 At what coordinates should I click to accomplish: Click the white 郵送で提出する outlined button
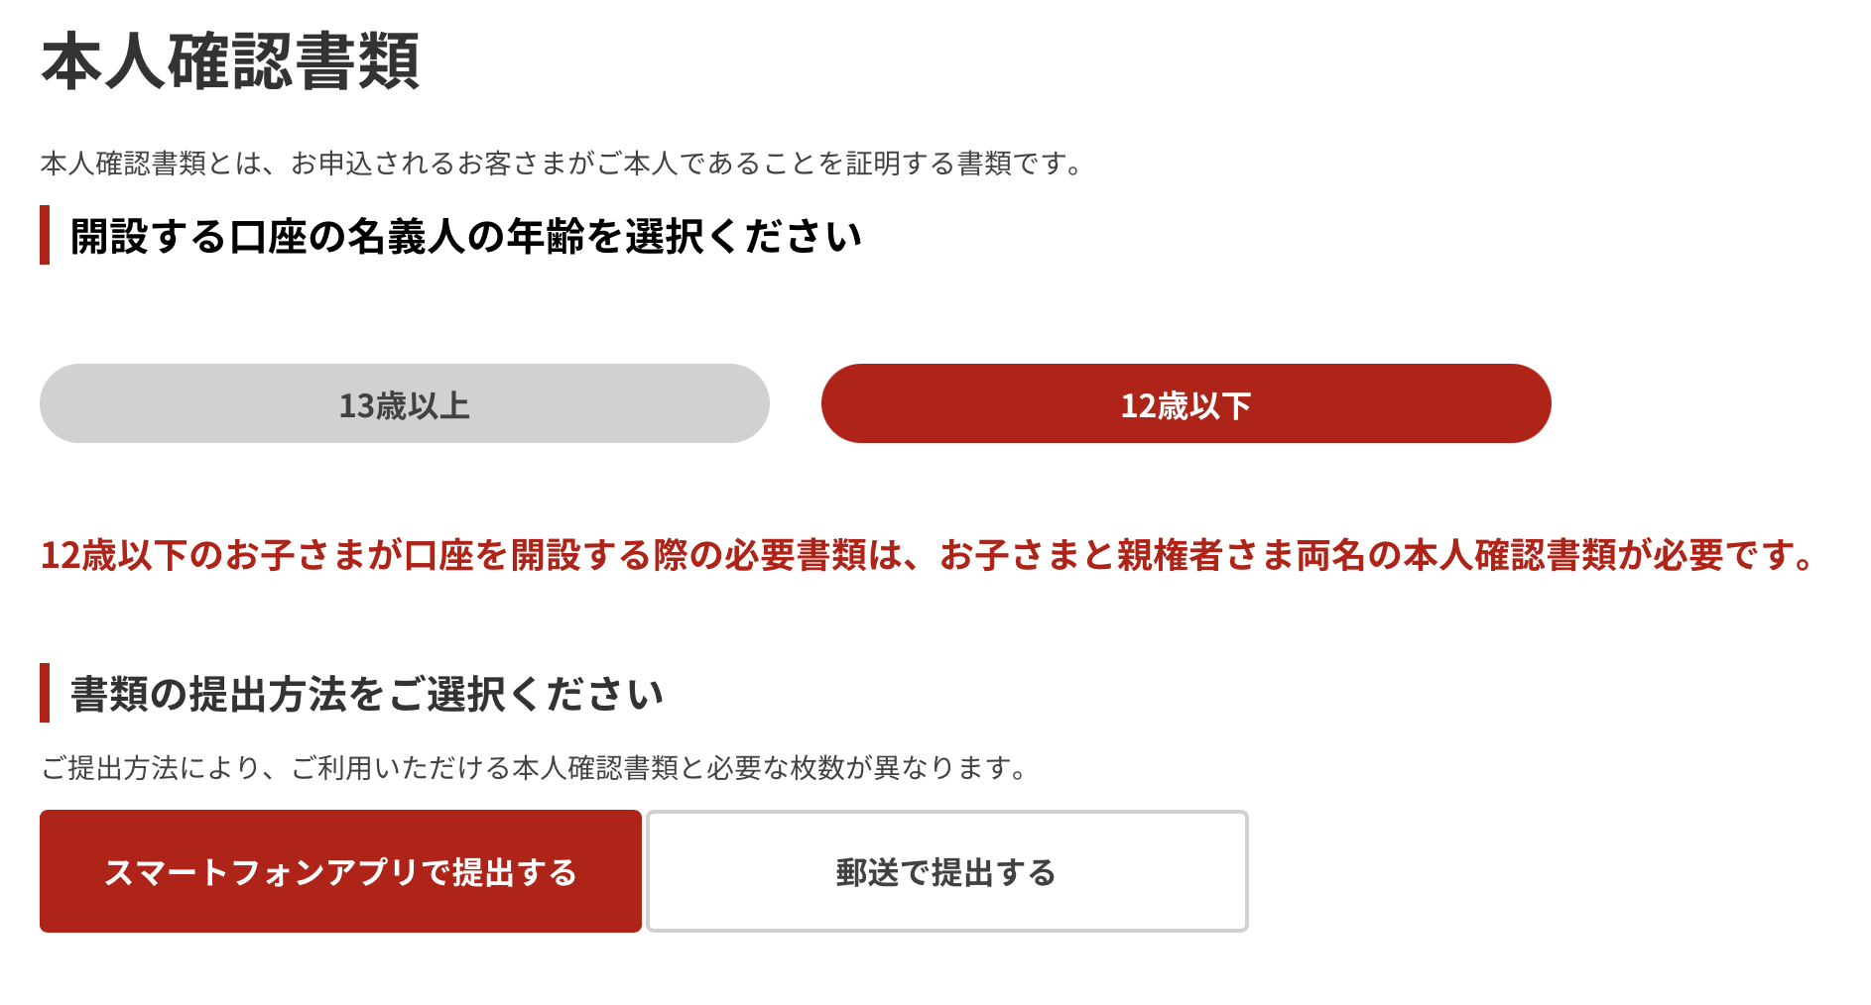point(945,871)
